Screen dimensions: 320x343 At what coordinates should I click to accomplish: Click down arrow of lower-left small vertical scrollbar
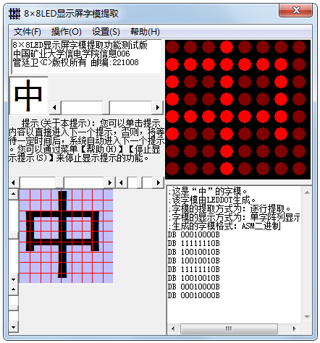coord(14,328)
